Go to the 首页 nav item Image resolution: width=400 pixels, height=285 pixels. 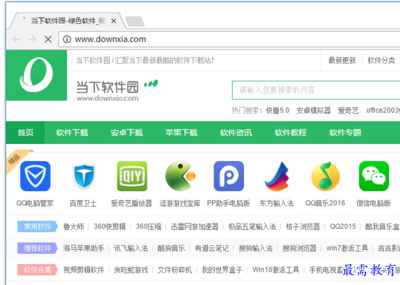click(x=25, y=133)
